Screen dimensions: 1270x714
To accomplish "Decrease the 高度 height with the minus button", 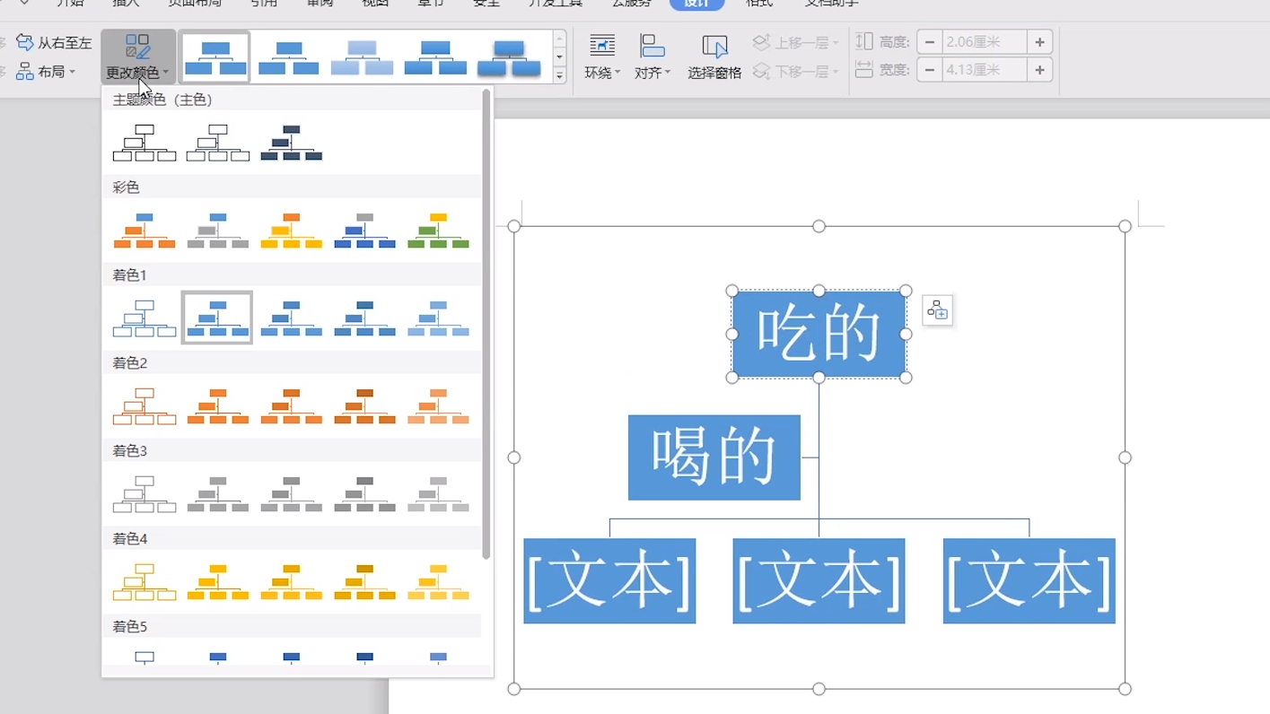I will 930,42.
